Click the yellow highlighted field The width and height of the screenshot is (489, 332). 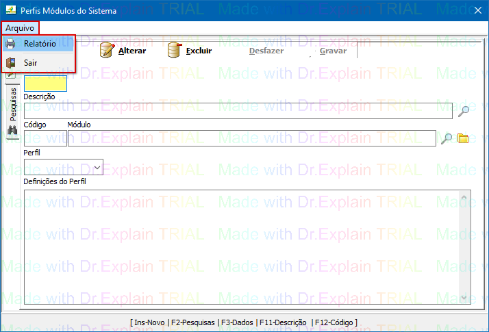coord(45,84)
